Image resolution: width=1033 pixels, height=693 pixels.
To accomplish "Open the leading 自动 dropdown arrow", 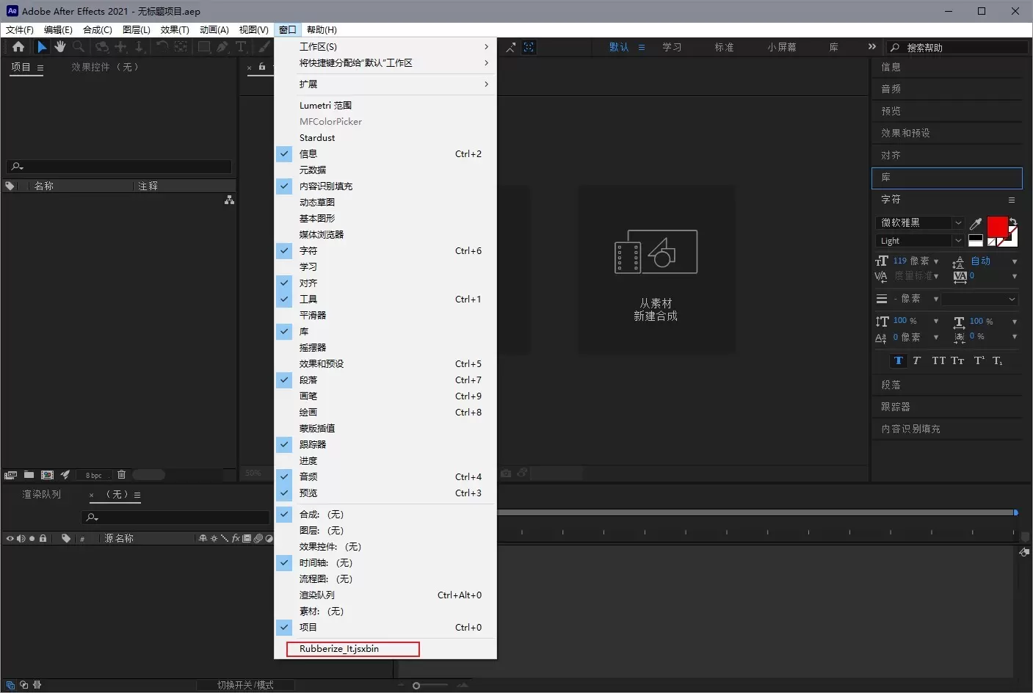I will pyautogui.click(x=1015, y=261).
